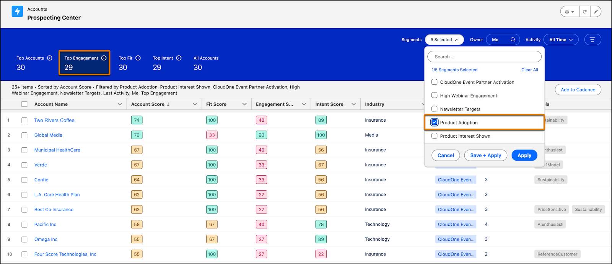The width and height of the screenshot is (612, 264).
Task: Select the Top Engagement tab
Action: pyautogui.click(x=85, y=62)
